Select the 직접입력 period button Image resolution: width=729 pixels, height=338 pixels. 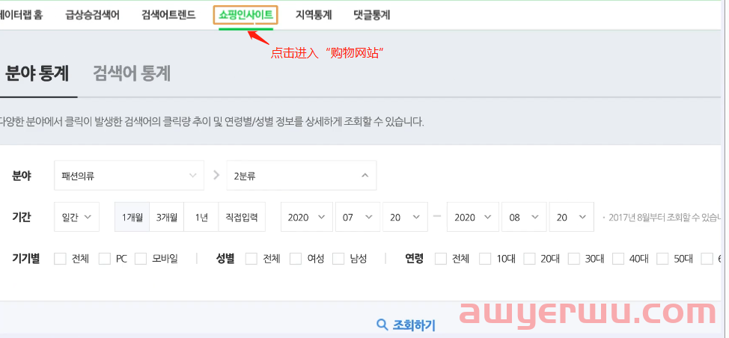tap(242, 217)
